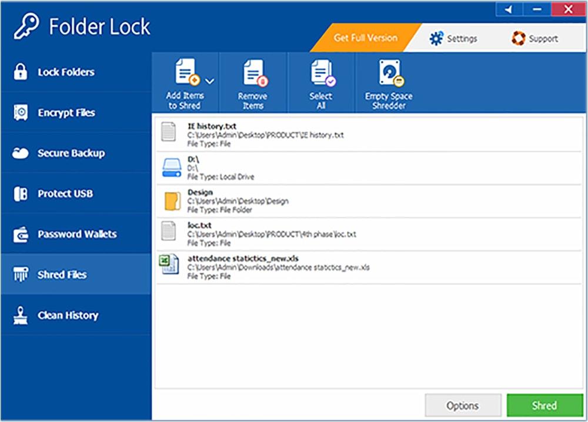This screenshot has width=588, height=422.
Task: Click the Select All icon
Action: click(323, 73)
